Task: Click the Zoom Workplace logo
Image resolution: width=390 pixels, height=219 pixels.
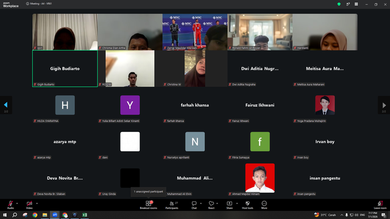Action: click(10, 5)
